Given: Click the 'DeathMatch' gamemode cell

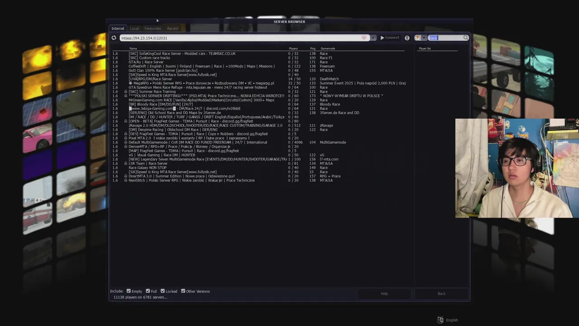Looking at the screenshot, I should click(329, 79).
